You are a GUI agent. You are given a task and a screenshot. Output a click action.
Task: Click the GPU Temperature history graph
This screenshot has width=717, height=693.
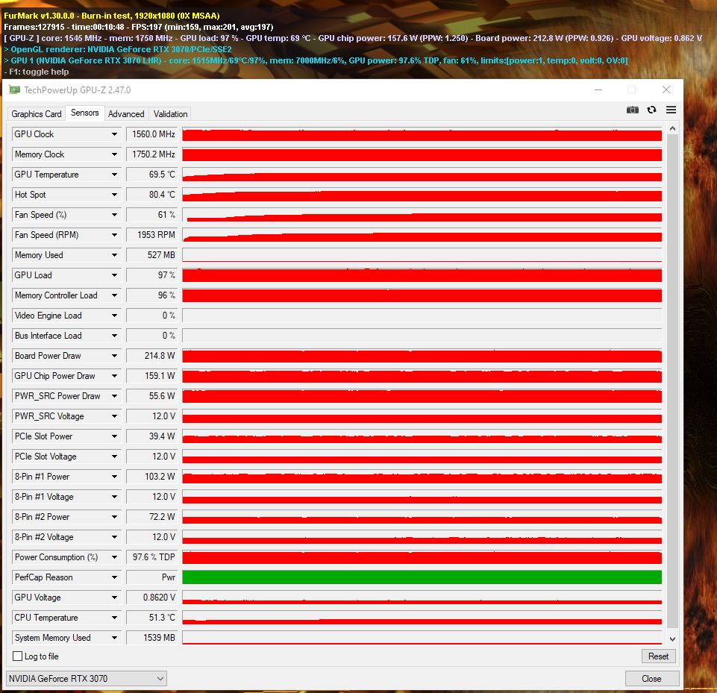(422, 175)
